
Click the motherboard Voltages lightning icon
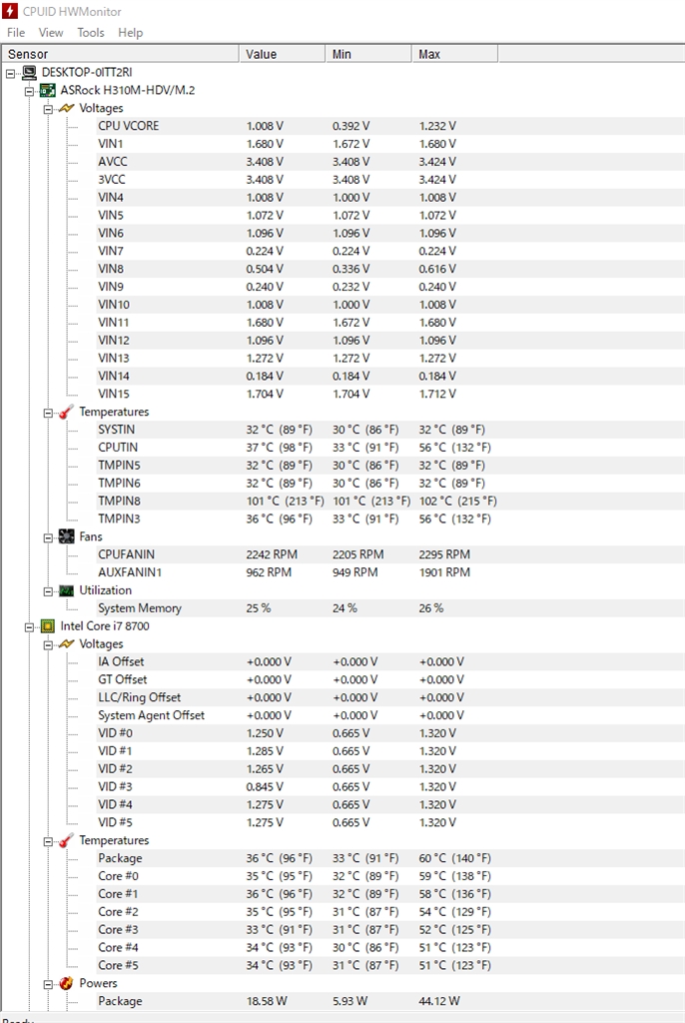tap(67, 108)
